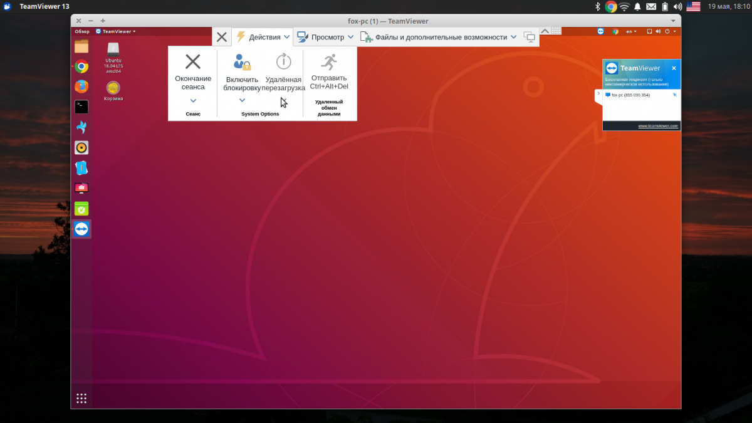Click the Включить блокировку user-lock icon

point(242,62)
